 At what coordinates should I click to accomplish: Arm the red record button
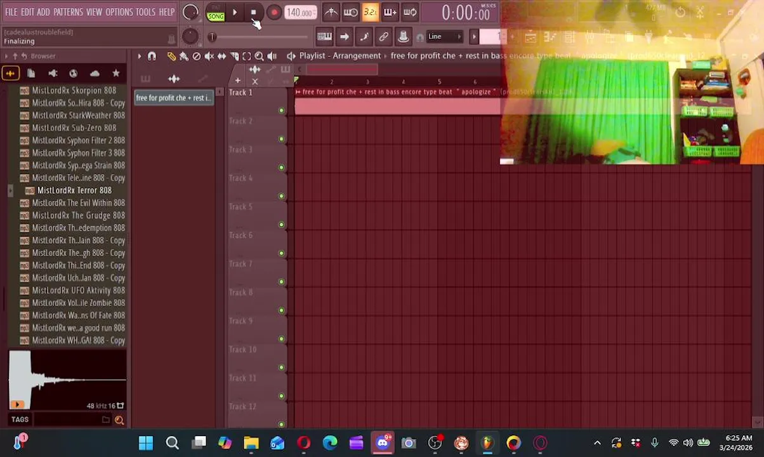tap(273, 12)
